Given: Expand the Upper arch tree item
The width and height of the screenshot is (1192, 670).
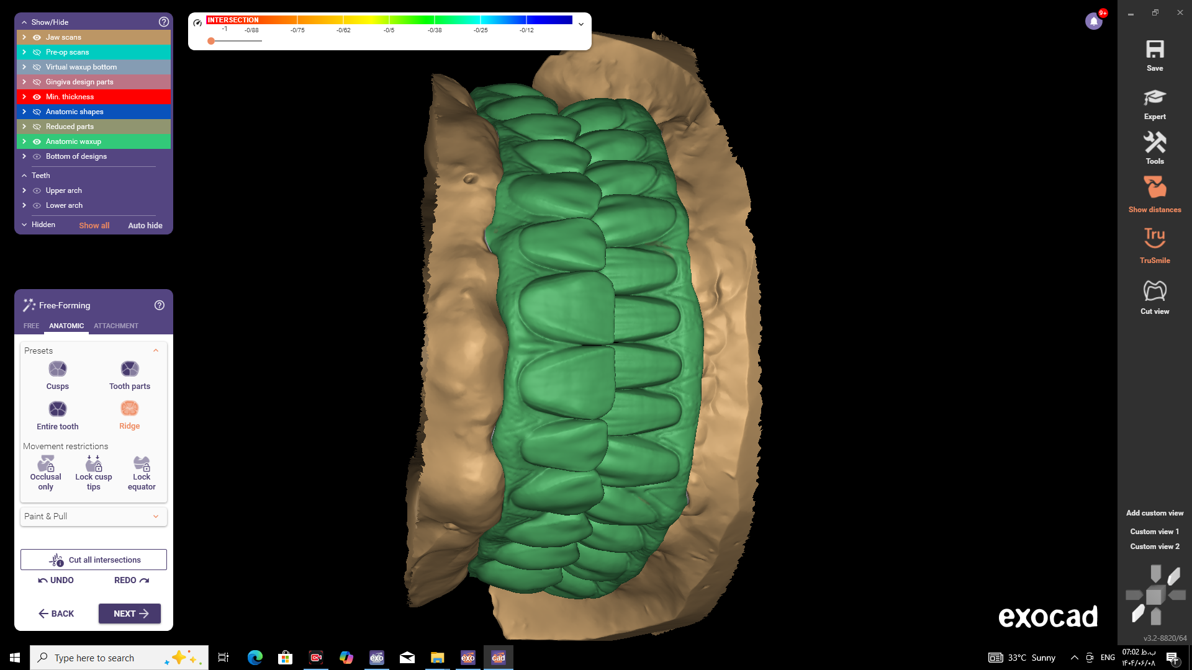Looking at the screenshot, I should (x=24, y=190).
